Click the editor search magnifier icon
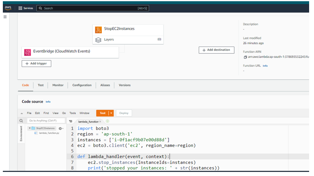The image size is (314, 176). pos(21,121)
